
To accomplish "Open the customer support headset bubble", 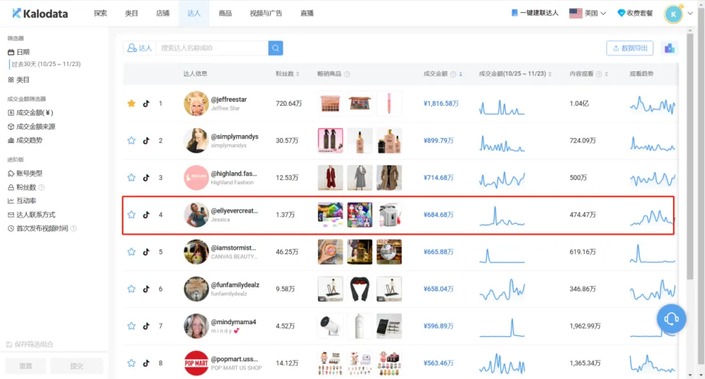I will click(671, 319).
